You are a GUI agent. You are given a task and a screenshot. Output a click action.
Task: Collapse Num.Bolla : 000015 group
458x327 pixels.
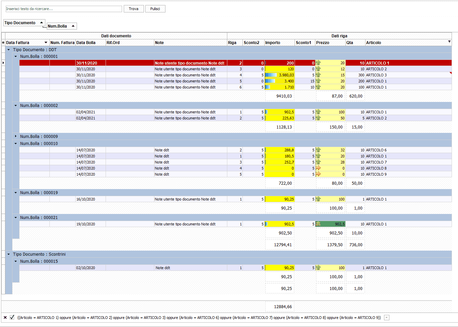pyautogui.click(x=15, y=261)
